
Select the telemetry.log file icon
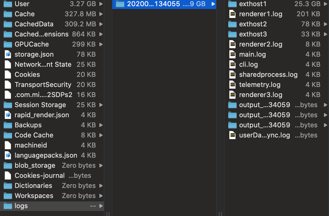click(x=232, y=84)
